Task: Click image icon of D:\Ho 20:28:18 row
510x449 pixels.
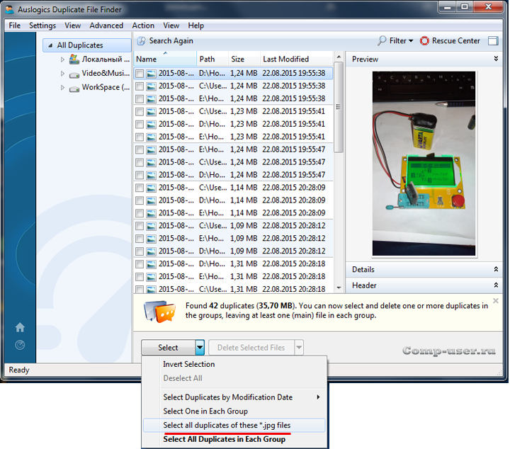Action: 151,264
